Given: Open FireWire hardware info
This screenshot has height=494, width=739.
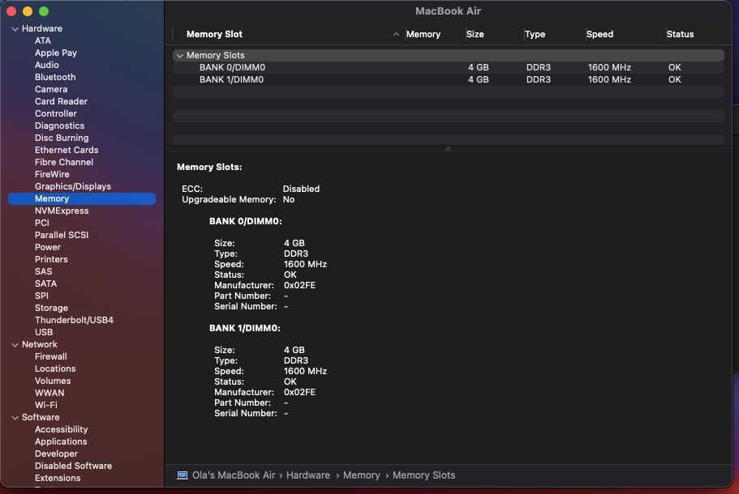Looking at the screenshot, I should (52, 175).
